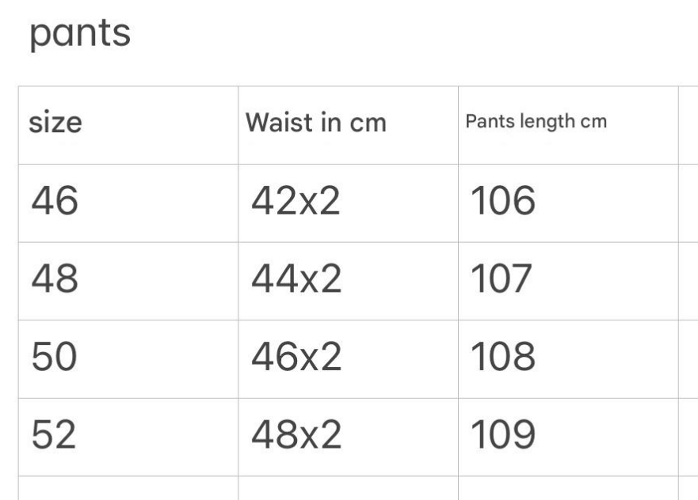Image resolution: width=698 pixels, height=500 pixels.
Task: Select the size 52 cell
Action: (x=55, y=436)
